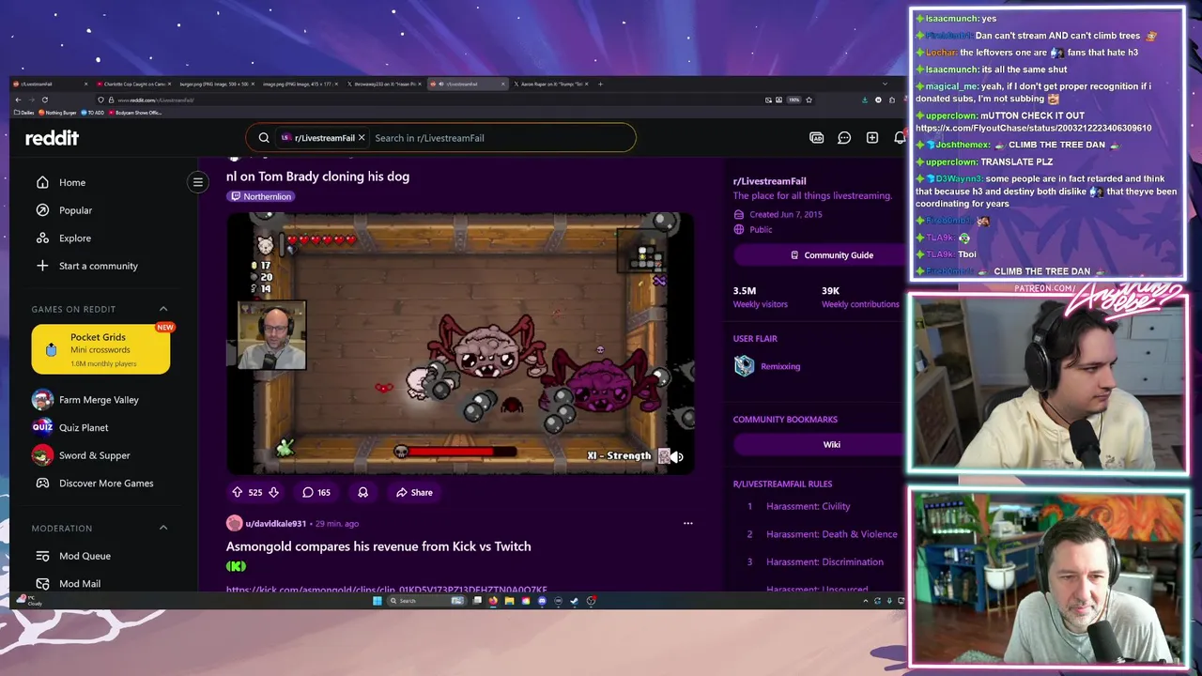Image resolution: width=1202 pixels, height=676 pixels.
Task: Switch to Aaron Rupar on X tab
Action: (550, 84)
